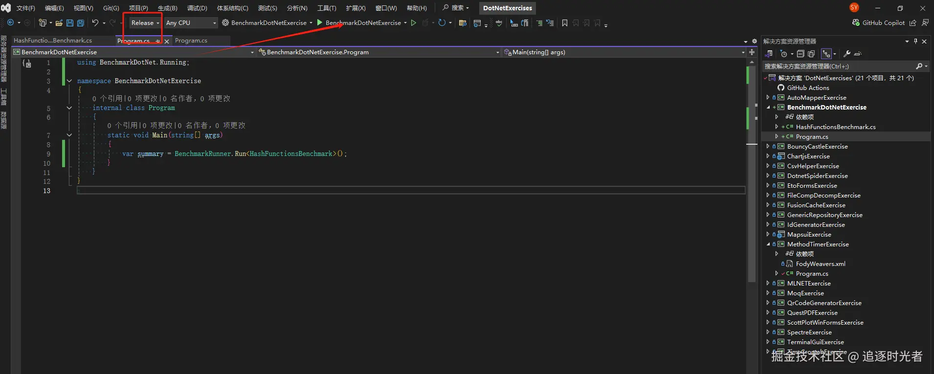This screenshot has height=374, width=934.
Task: Start BenchmarkDotNetExercise with the filled green play icon
Action: pos(319,22)
